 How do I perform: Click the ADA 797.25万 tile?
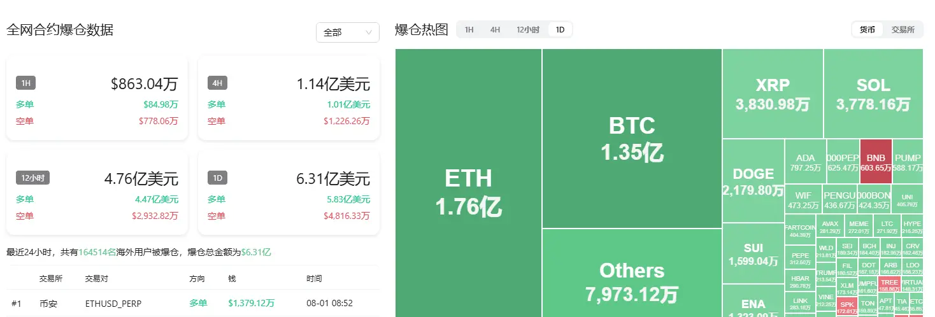pyautogui.click(x=805, y=162)
